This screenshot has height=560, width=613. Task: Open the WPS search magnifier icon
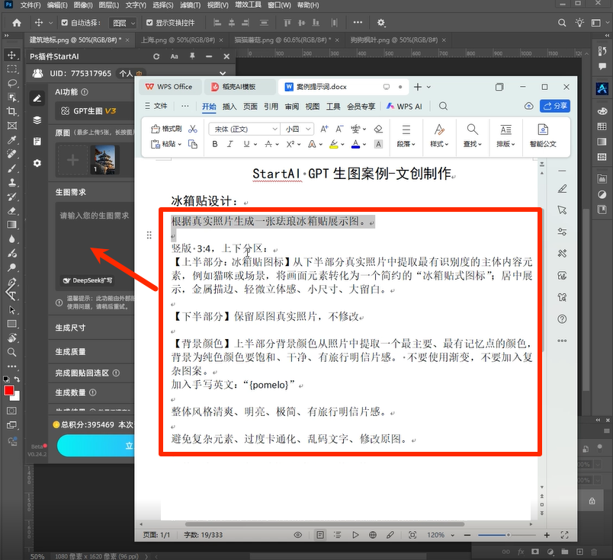pyautogui.click(x=443, y=106)
